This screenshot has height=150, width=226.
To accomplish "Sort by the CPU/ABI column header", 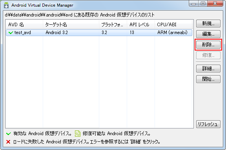I will 173,25.
